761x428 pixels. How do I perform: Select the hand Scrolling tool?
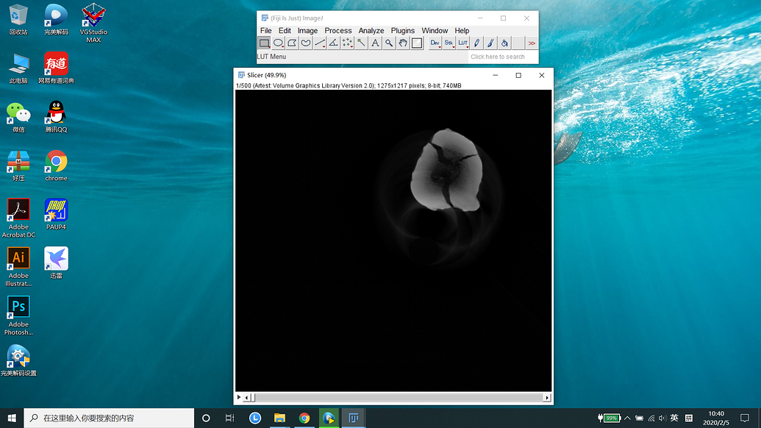[403, 43]
